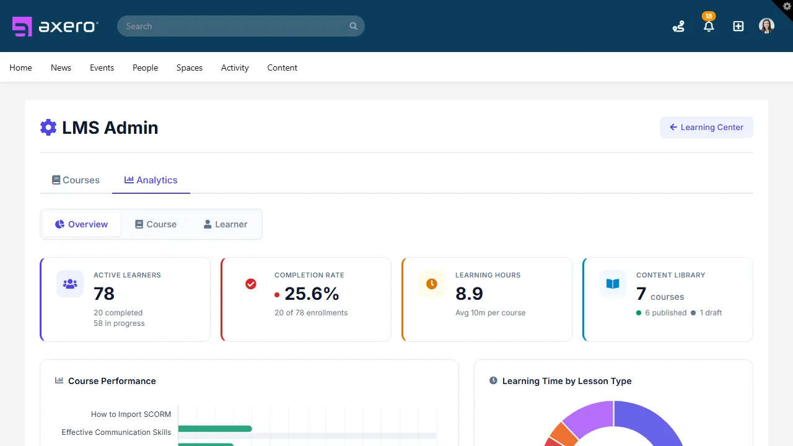Click the 'Avg 10m per course' text

click(490, 313)
